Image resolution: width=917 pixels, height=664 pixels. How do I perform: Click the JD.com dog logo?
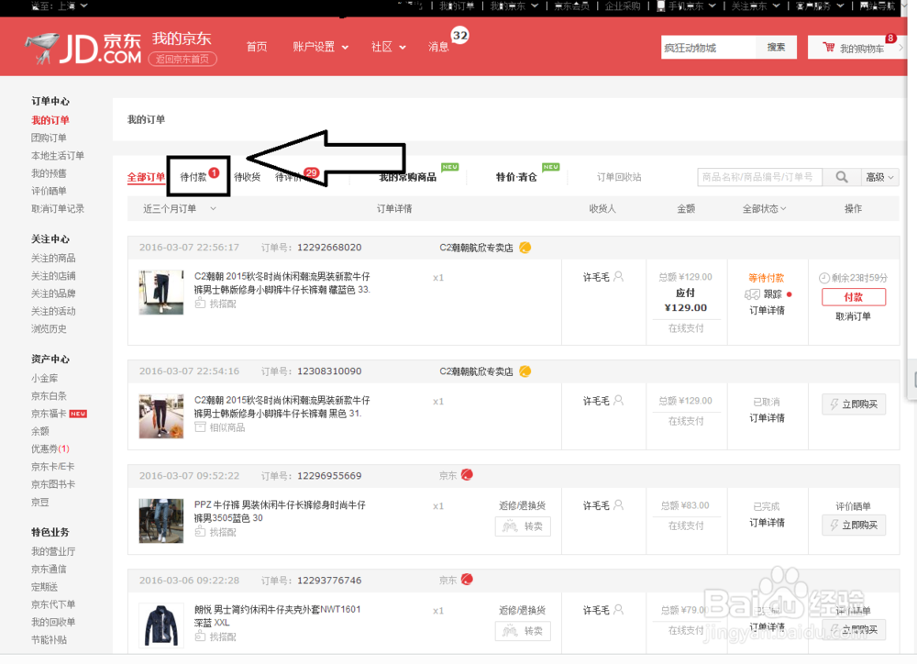[42, 48]
